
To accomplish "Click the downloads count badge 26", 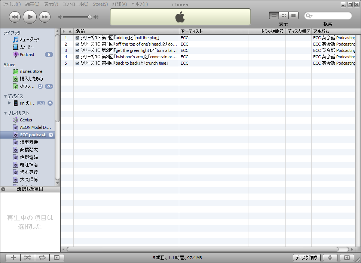I will point(49,86).
